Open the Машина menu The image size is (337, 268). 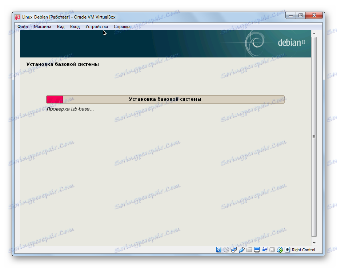pyautogui.click(x=43, y=27)
